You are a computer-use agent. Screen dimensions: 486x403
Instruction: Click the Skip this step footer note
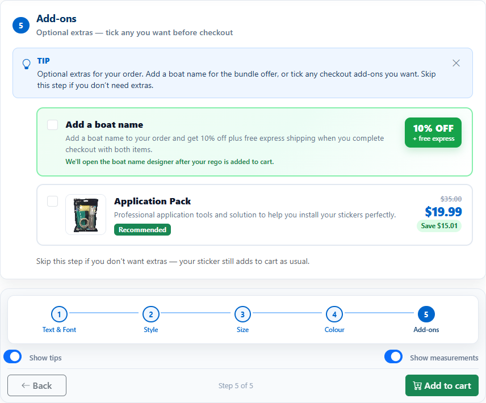(173, 262)
